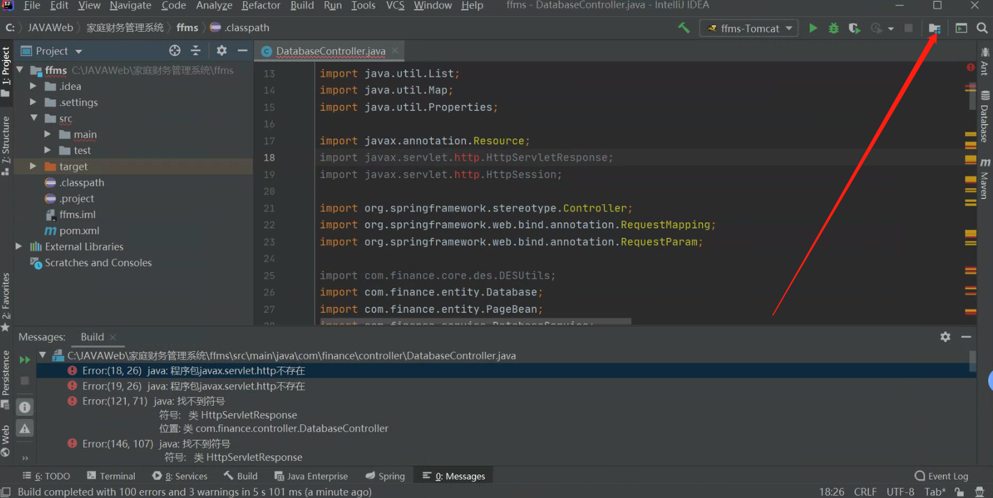This screenshot has height=498, width=993.
Task: Open the ffms-Tomcat run configuration dropdown
Action: tap(749, 28)
